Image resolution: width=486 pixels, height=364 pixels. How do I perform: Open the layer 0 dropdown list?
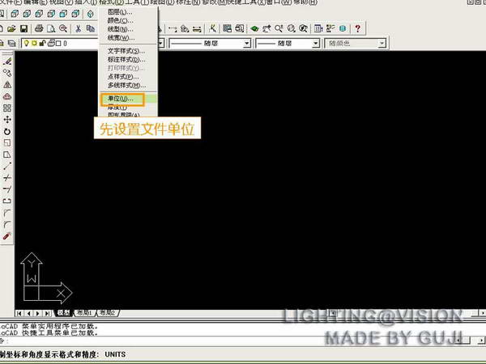pyautogui.click(x=160, y=44)
